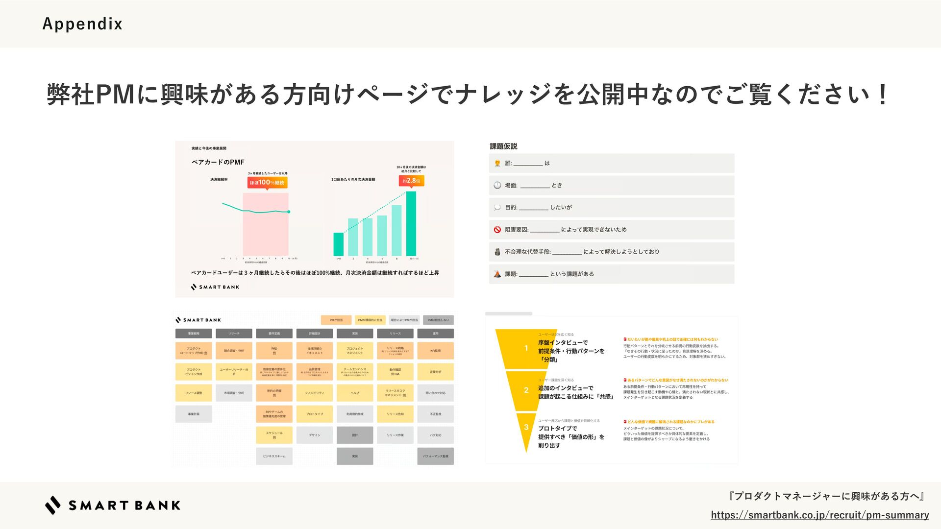The image size is (941, 529).
Task: Click the dark gray PMは担当しない legend box
Action: click(x=438, y=320)
